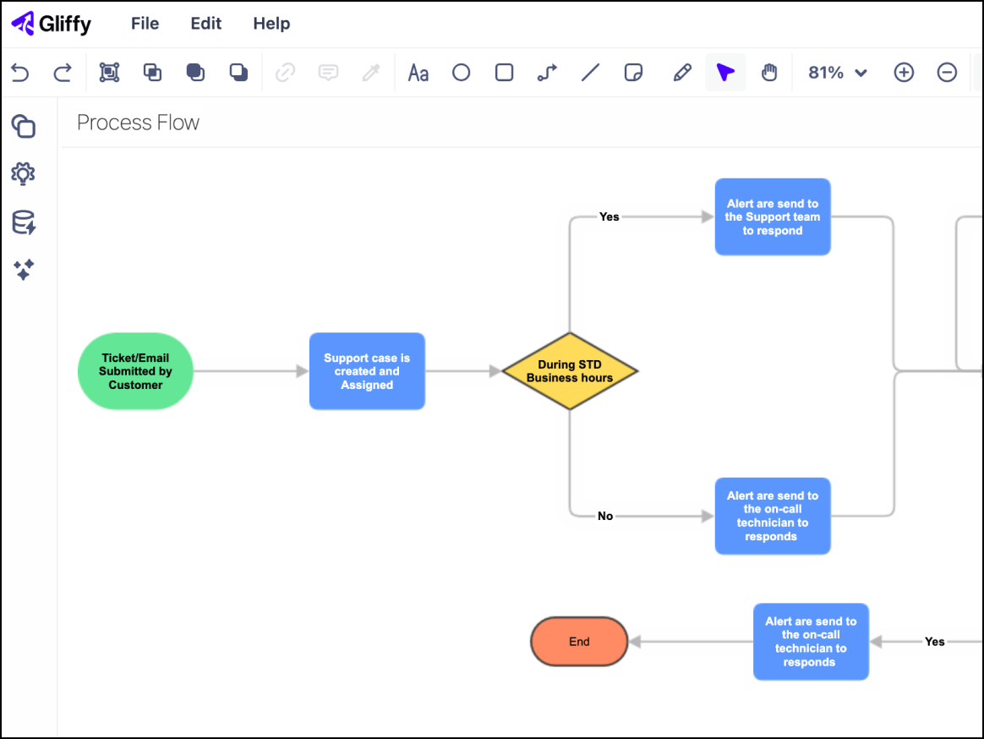The height and width of the screenshot is (739, 984).
Task: Open the 81% zoom dropdown
Action: (x=838, y=73)
